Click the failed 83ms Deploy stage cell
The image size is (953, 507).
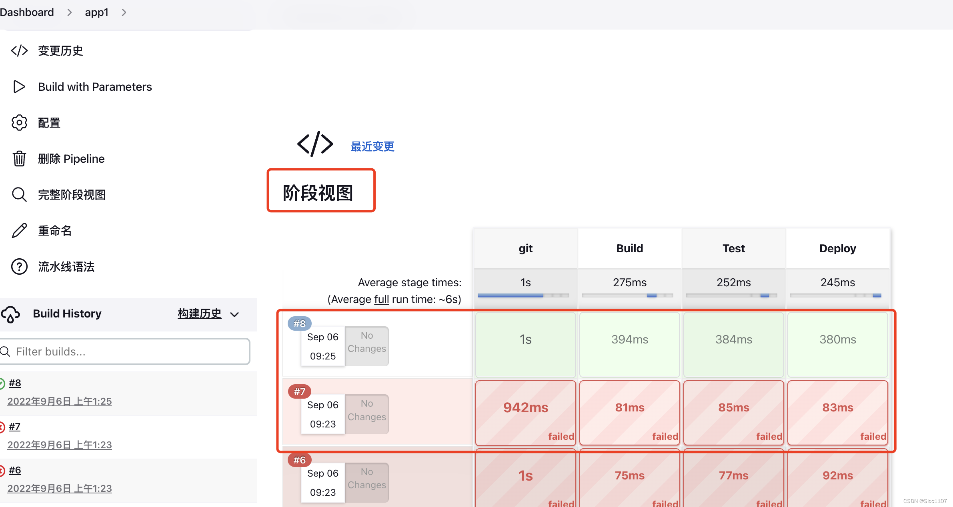[x=838, y=413]
